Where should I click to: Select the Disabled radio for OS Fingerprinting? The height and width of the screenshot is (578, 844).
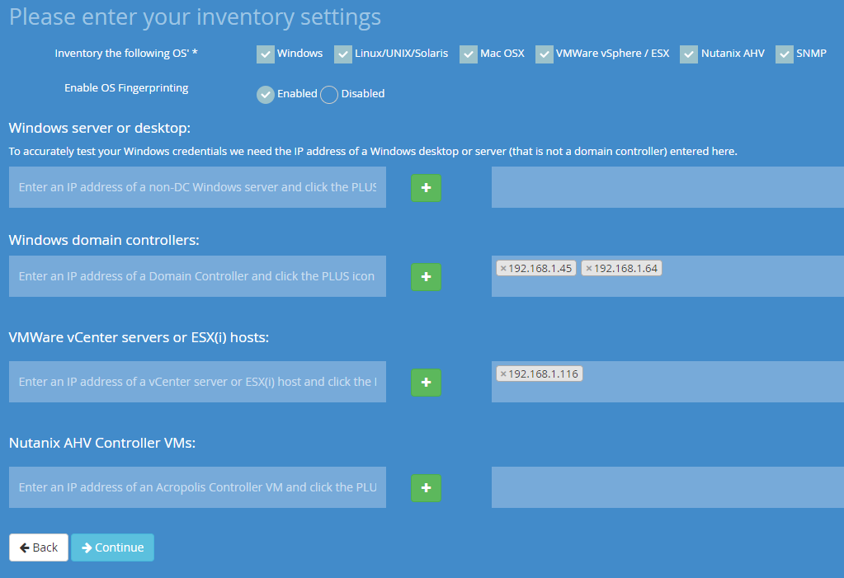tap(328, 94)
